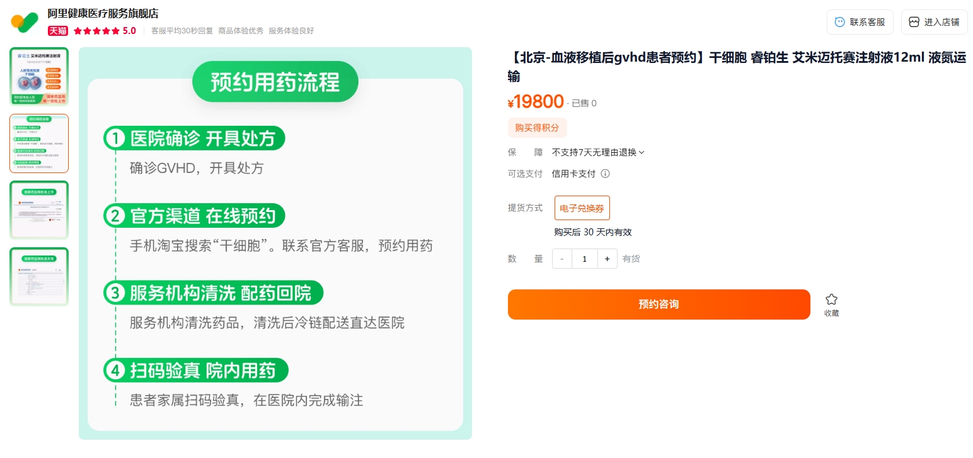Viewport: 973px width, 458px height.
Task: Click the info icon beside 信用卡支付
Action: (x=605, y=174)
